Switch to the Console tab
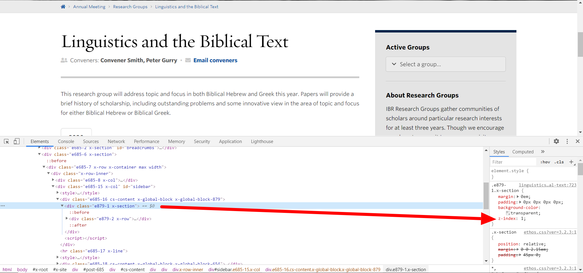The height and width of the screenshot is (273, 583). click(x=66, y=142)
